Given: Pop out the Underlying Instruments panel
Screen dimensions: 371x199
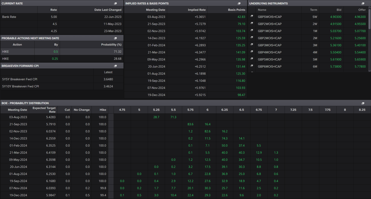Looking at the screenshot, I should pos(363,3).
